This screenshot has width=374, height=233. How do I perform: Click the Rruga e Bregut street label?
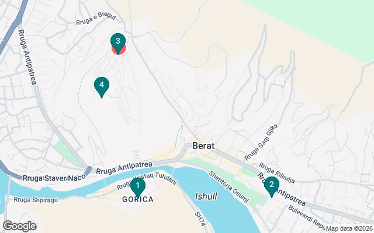(96, 19)
